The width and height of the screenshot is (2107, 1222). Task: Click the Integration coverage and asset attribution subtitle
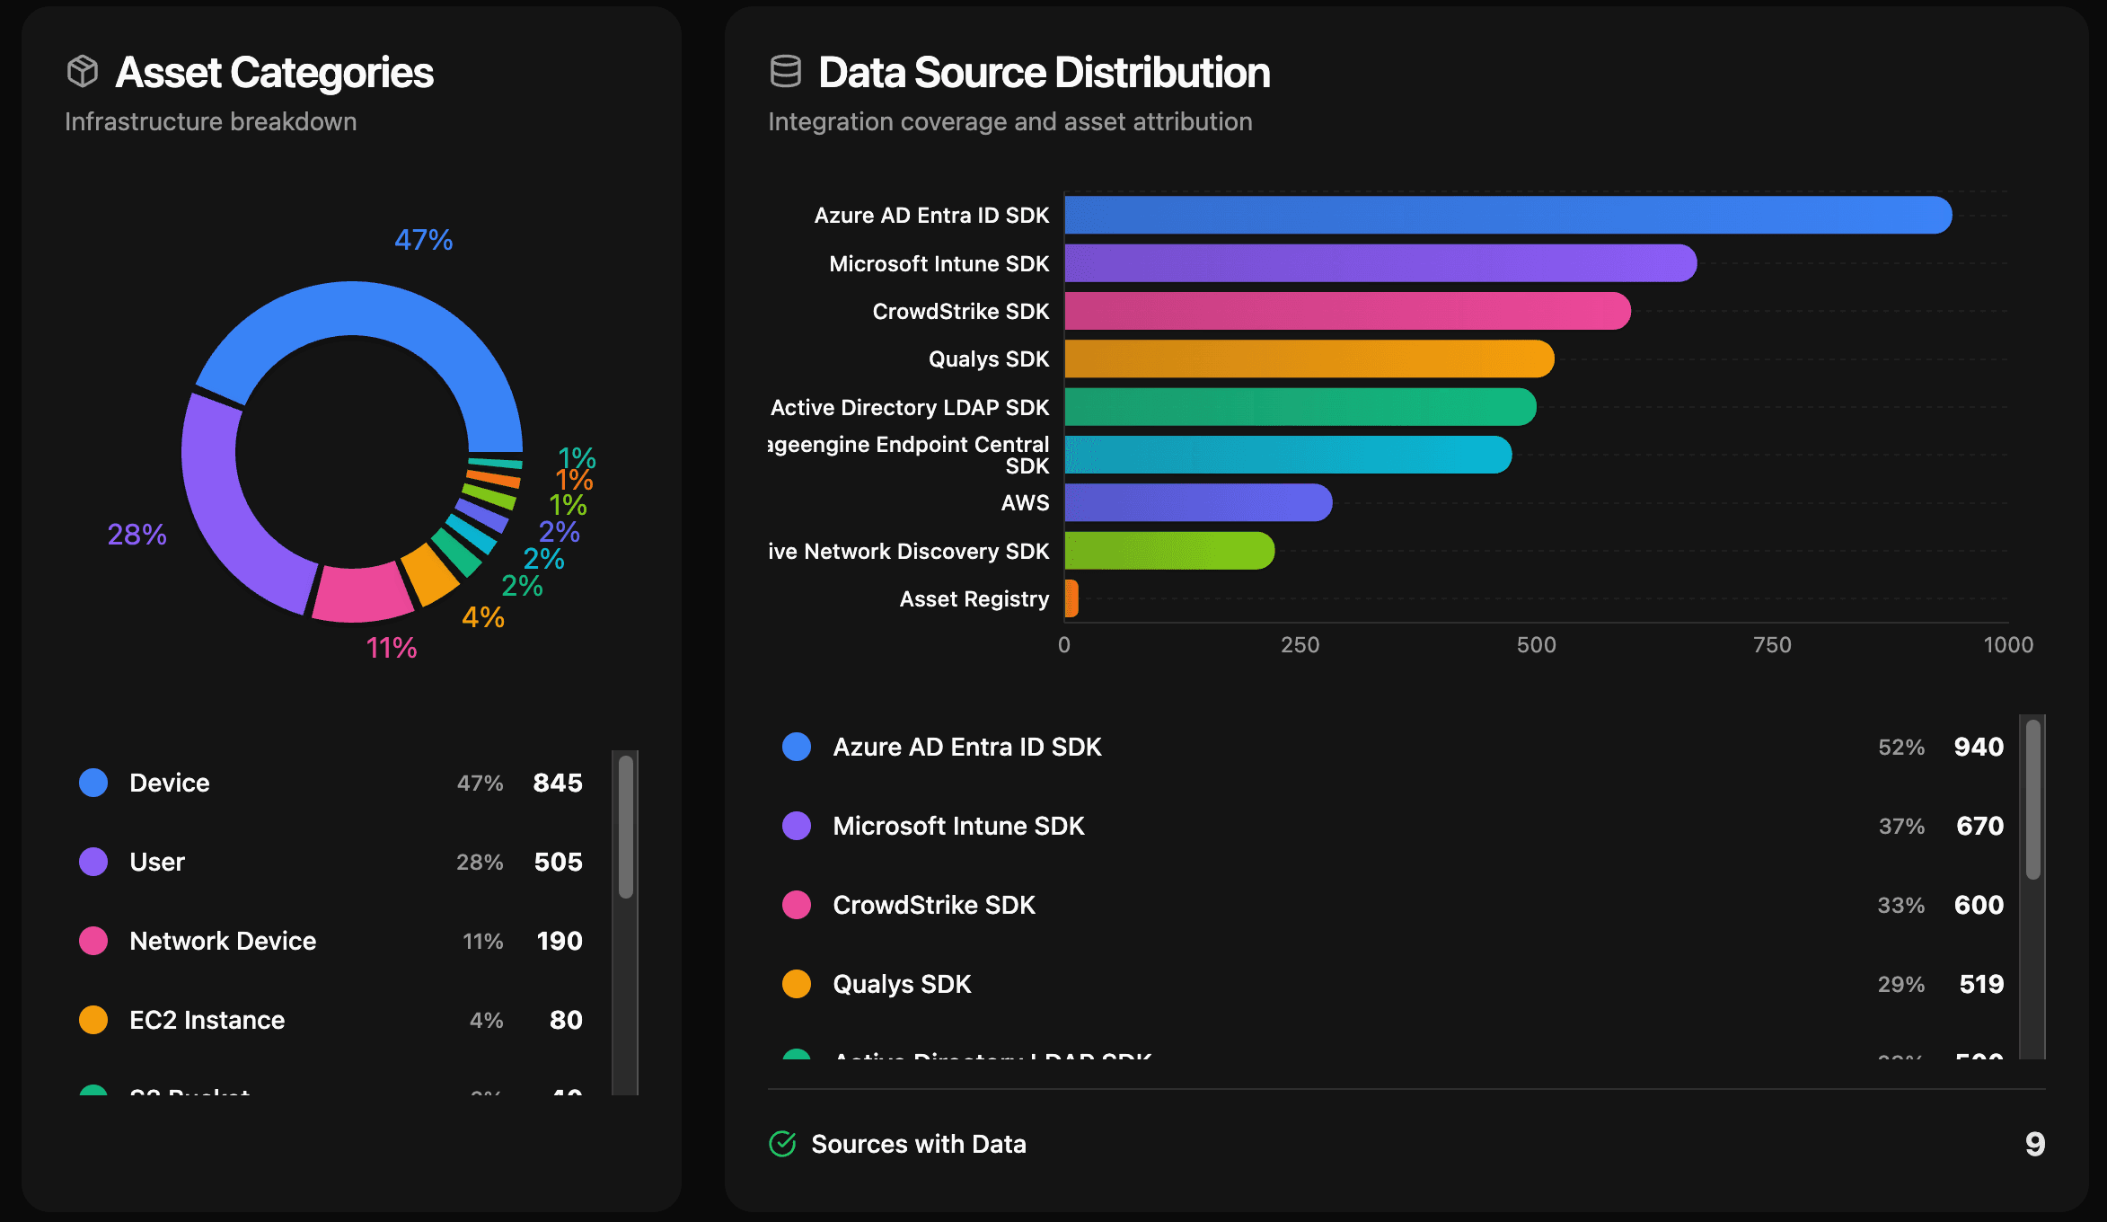[1010, 121]
